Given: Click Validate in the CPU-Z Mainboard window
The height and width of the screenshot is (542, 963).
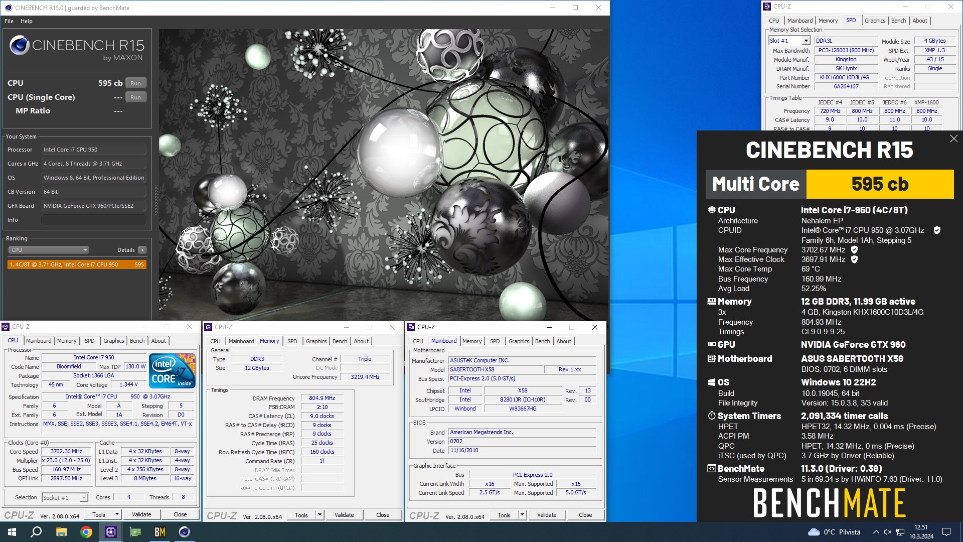Looking at the screenshot, I should point(547,515).
